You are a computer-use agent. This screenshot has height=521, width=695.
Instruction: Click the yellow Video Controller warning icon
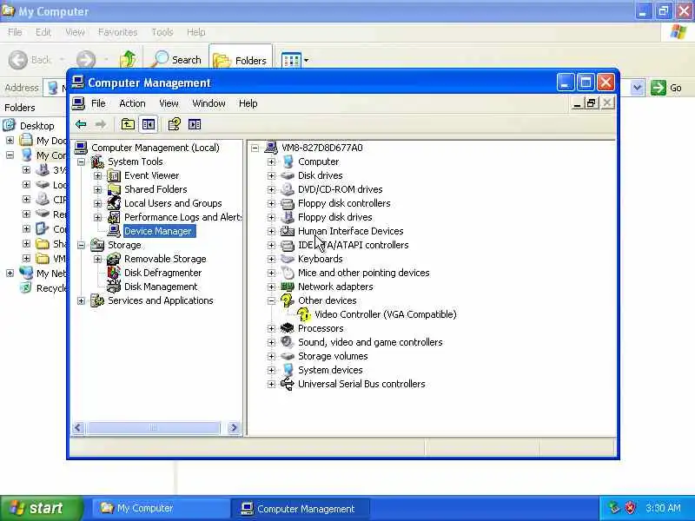[x=304, y=314]
